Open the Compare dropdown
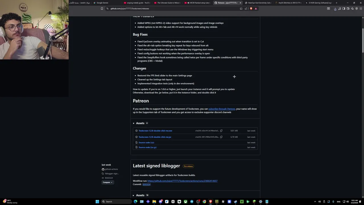The image size is (364, 205). [x=107, y=182]
